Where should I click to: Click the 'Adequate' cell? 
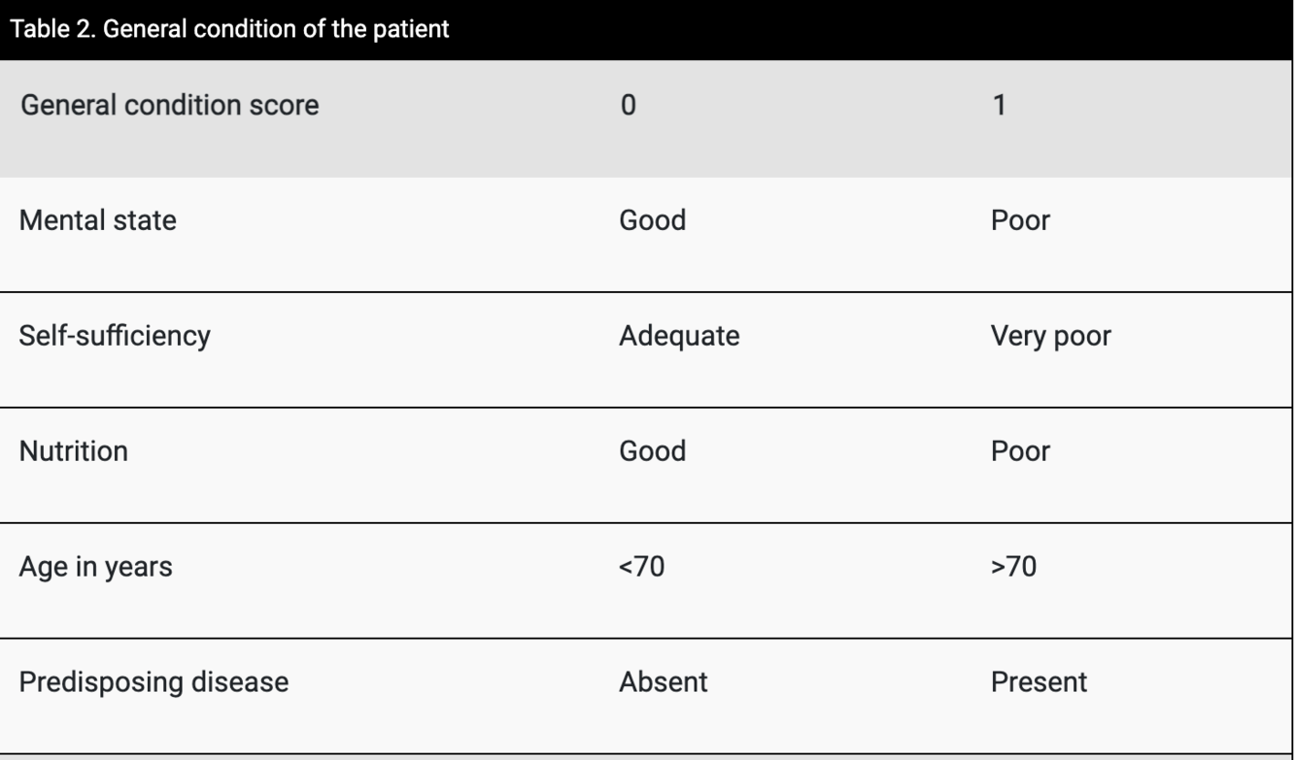679,336
